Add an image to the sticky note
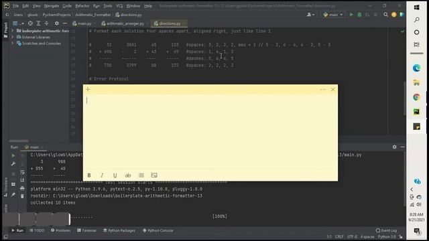Viewport: 429px width, 241px height. [x=154, y=175]
